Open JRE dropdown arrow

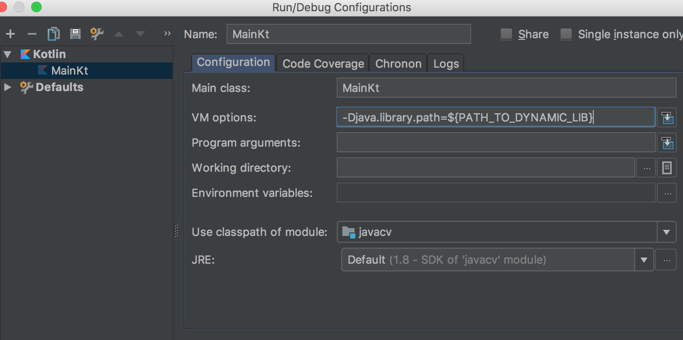tap(644, 260)
